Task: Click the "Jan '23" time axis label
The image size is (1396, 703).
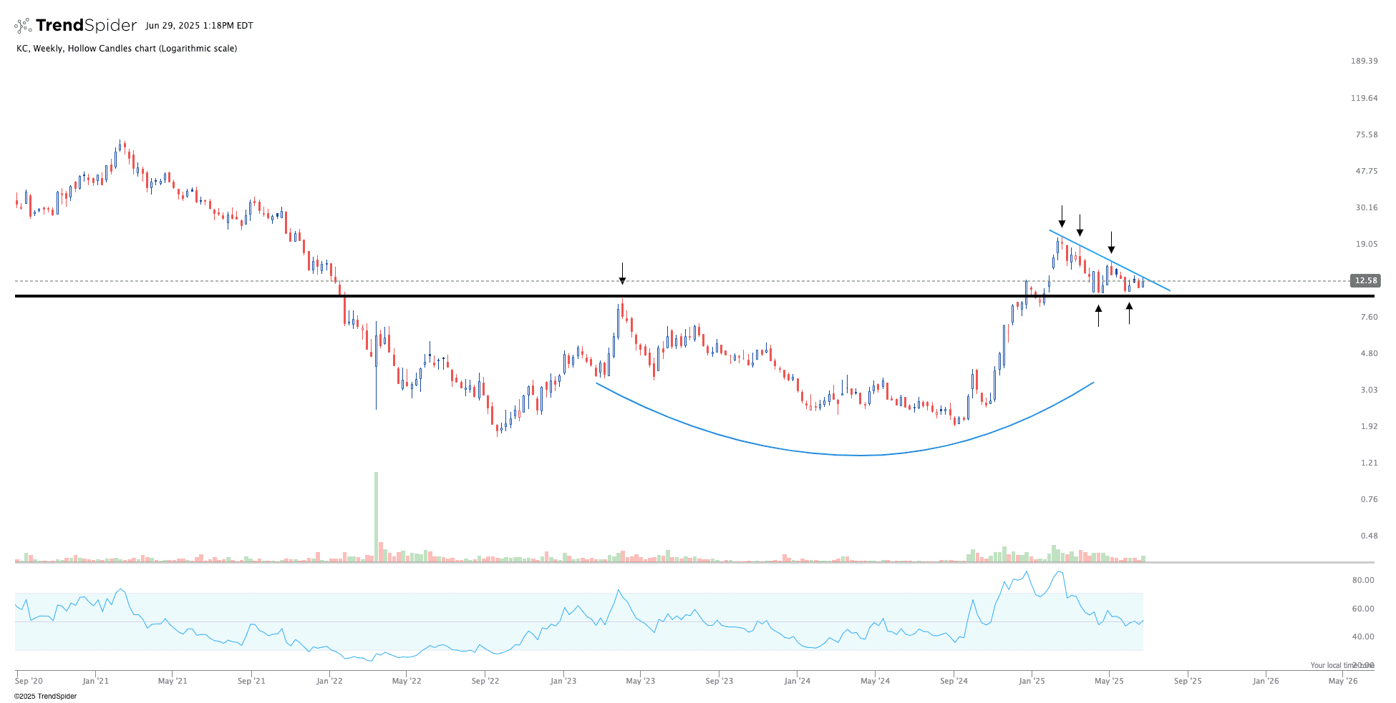Action: (563, 681)
